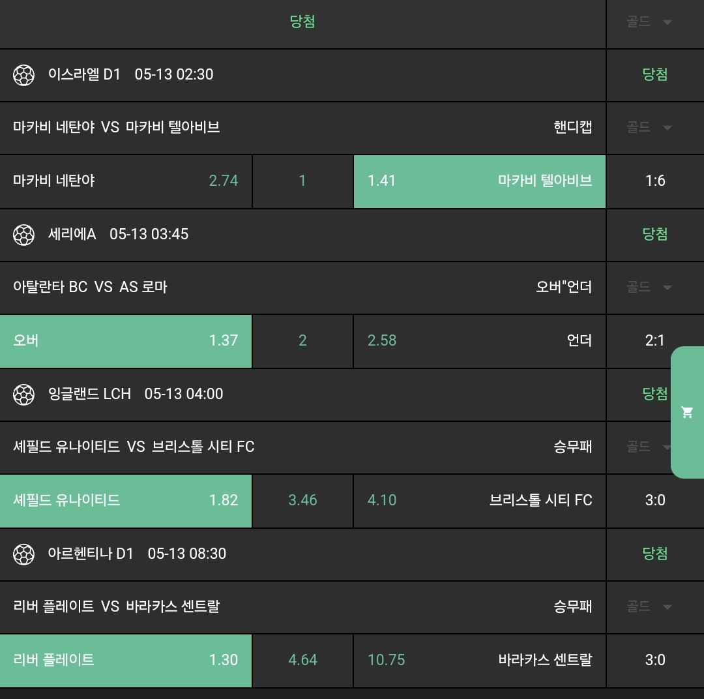Click the 당첨 tab heading at top
The image size is (704, 699).
coord(302,22)
